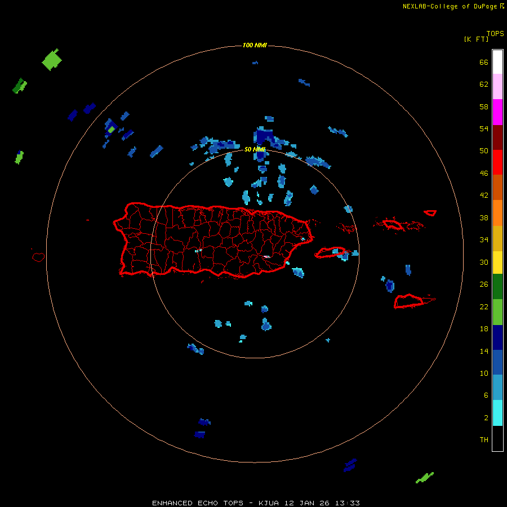
Task: Select the St. Thomas island outline
Action: point(393,224)
